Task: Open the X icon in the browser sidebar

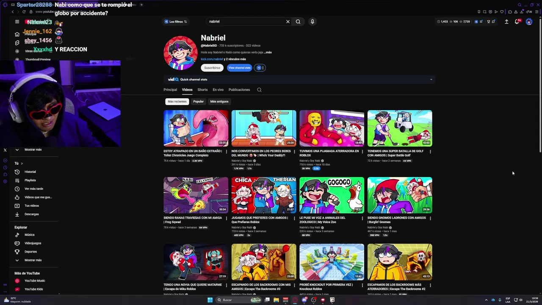Action: (5, 150)
